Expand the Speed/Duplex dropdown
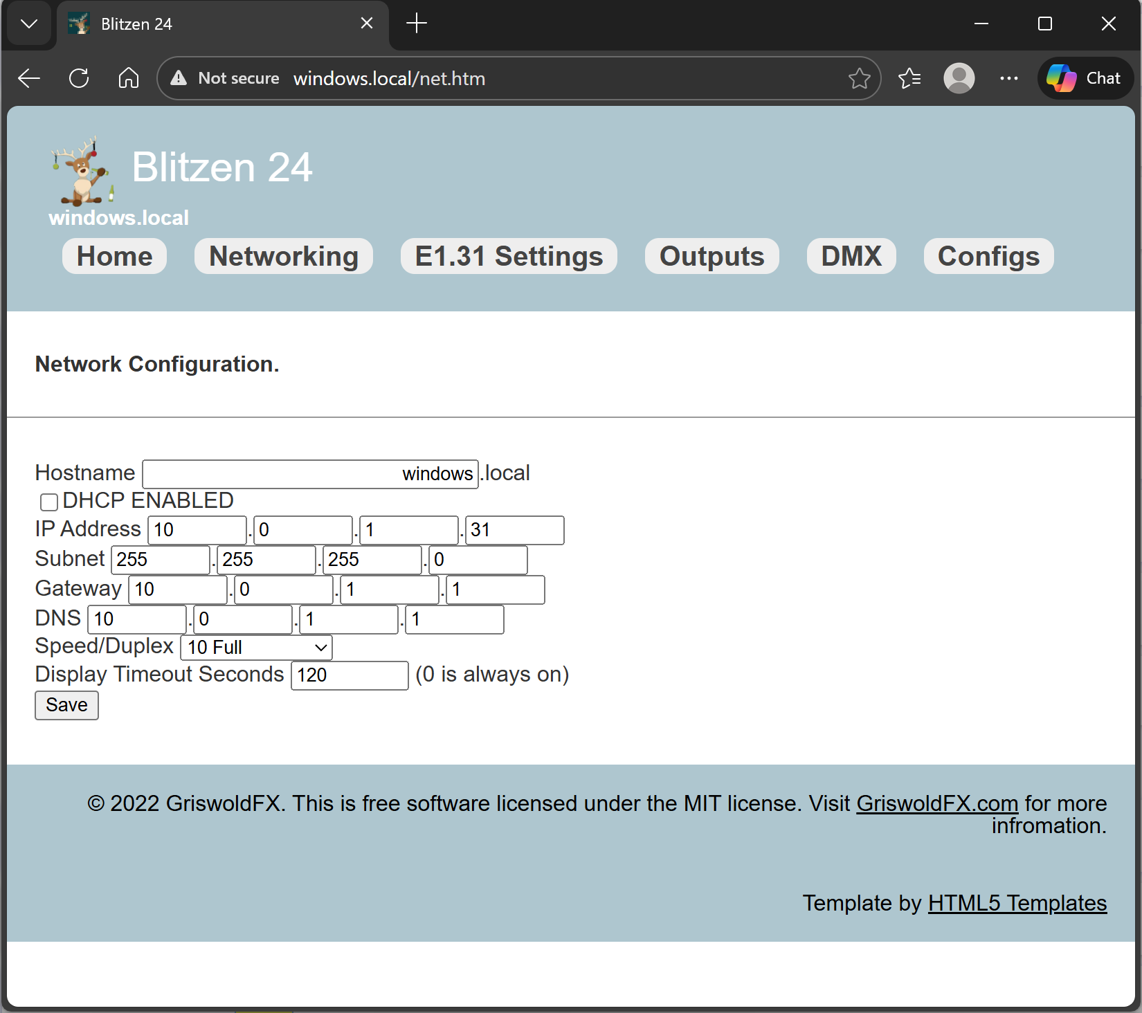 click(x=256, y=648)
